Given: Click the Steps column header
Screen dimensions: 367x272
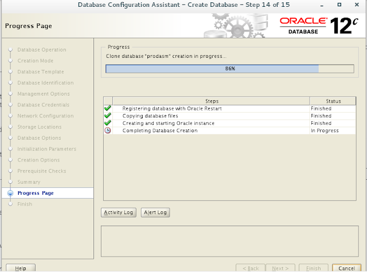Looking at the screenshot, I should 211,101.
